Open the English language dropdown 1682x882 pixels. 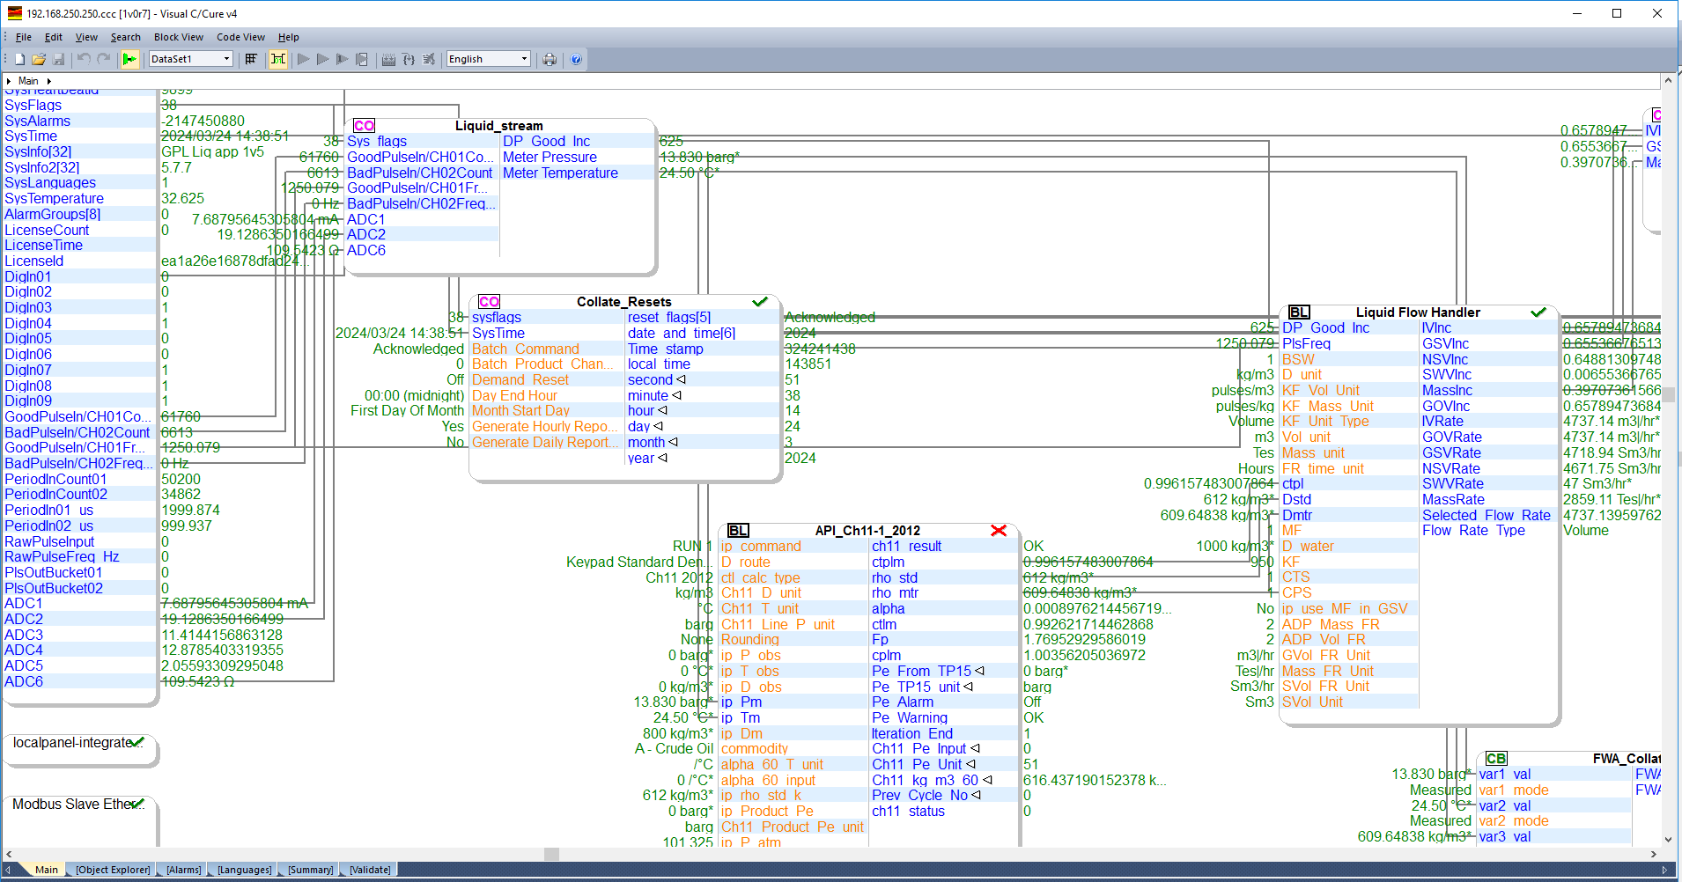524,59
